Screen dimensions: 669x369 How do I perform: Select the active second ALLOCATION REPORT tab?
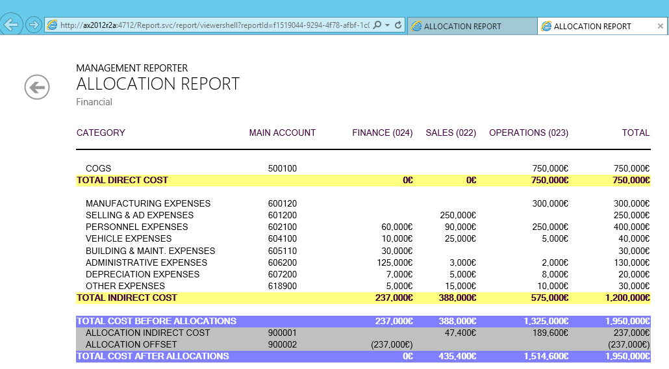click(592, 27)
